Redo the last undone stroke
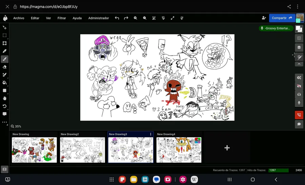Image resolution: width=305 pixels, height=185 pixels. [126, 18]
